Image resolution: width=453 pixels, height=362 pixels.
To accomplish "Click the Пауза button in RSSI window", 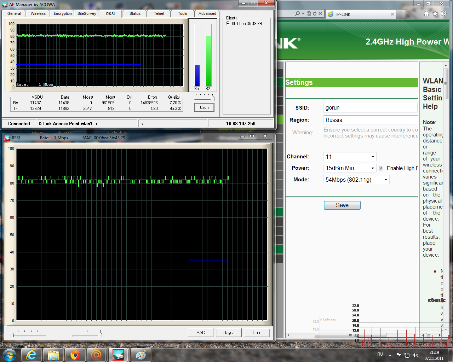I will click(229, 333).
